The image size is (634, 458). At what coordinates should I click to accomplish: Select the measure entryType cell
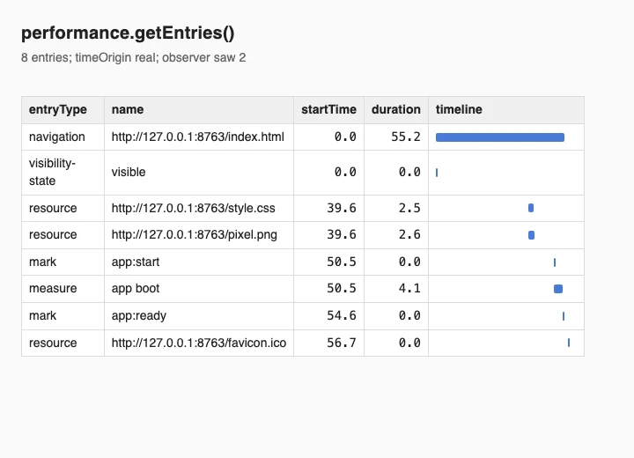63,289
